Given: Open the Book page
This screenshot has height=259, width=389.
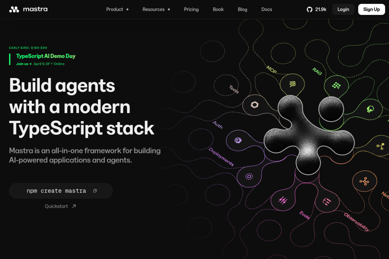Looking at the screenshot, I should click(x=218, y=9).
